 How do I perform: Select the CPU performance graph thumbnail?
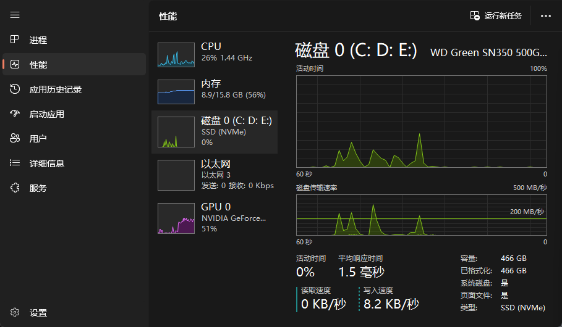point(176,55)
